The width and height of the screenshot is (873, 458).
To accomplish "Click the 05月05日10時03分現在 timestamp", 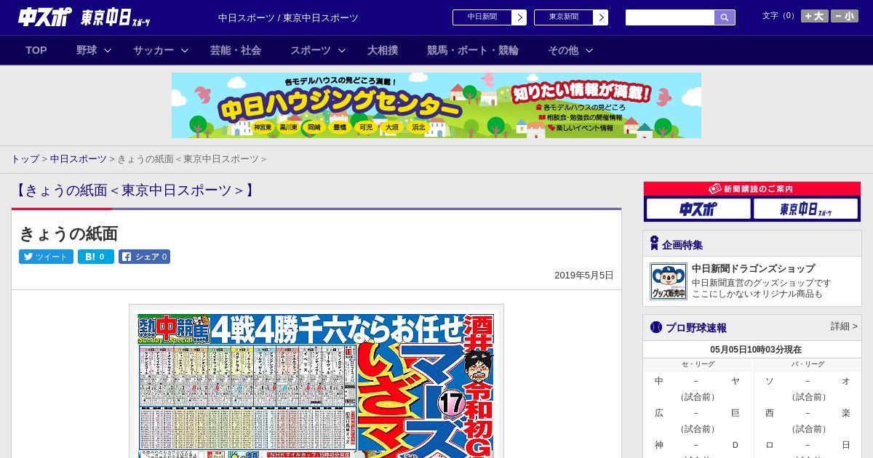I will tap(756, 350).
